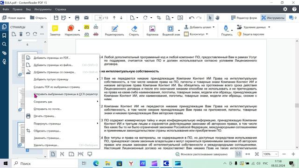Click Password protection (Защита паролем)

tap(250, 34)
